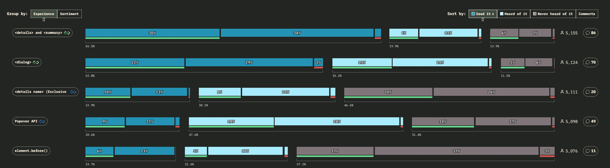610x168 pixels.
Task: Group results by Experience
Action: [x=44, y=14]
